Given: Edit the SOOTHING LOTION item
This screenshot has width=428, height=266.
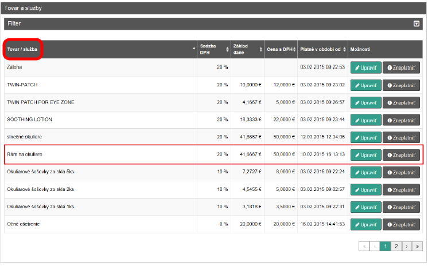Looking at the screenshot, I should (x=365, y=120).
